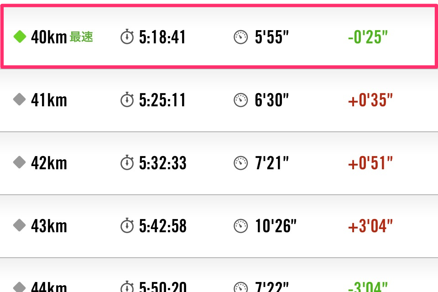This screenshot has width=438, height=292.
Task: Select the 43km split label
Action: [x=49, y=226]
